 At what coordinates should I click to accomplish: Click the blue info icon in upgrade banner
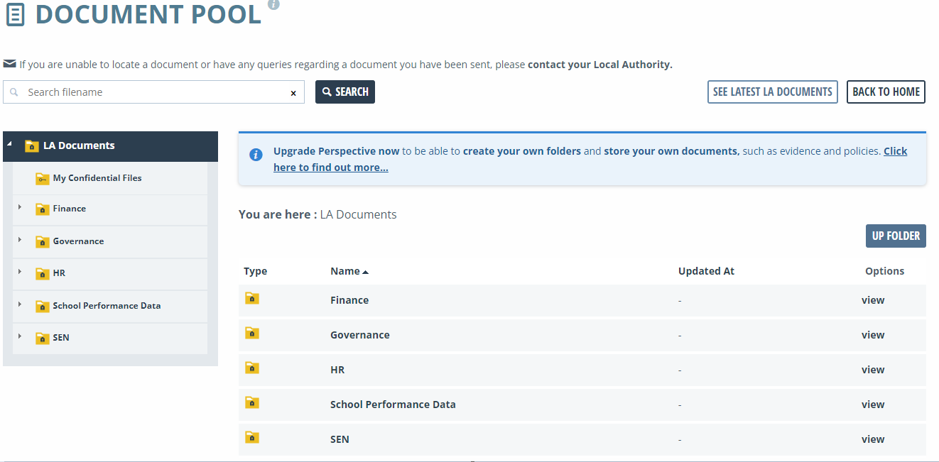tap(256, 154)
